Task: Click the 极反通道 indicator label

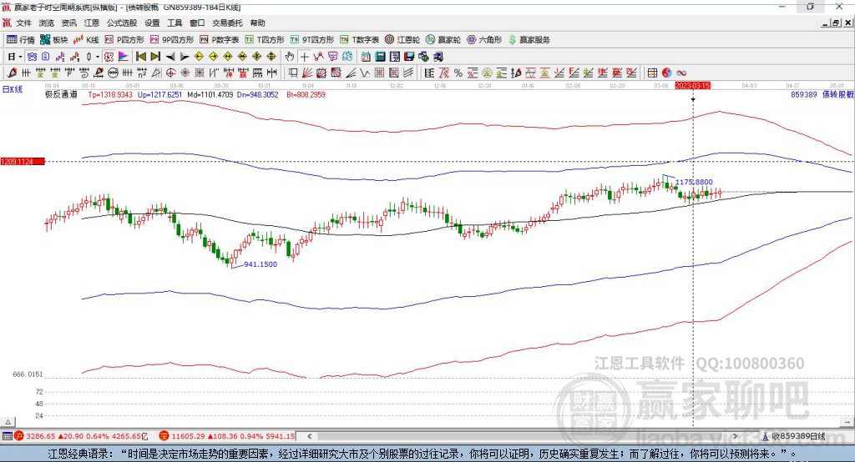Action: 61,94
